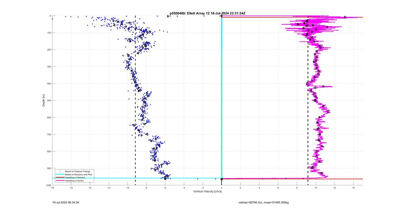
Task: Click the "volmax=50794.5cc, mass=51485.300kg" footer text
Action: [x=264, y=202]
